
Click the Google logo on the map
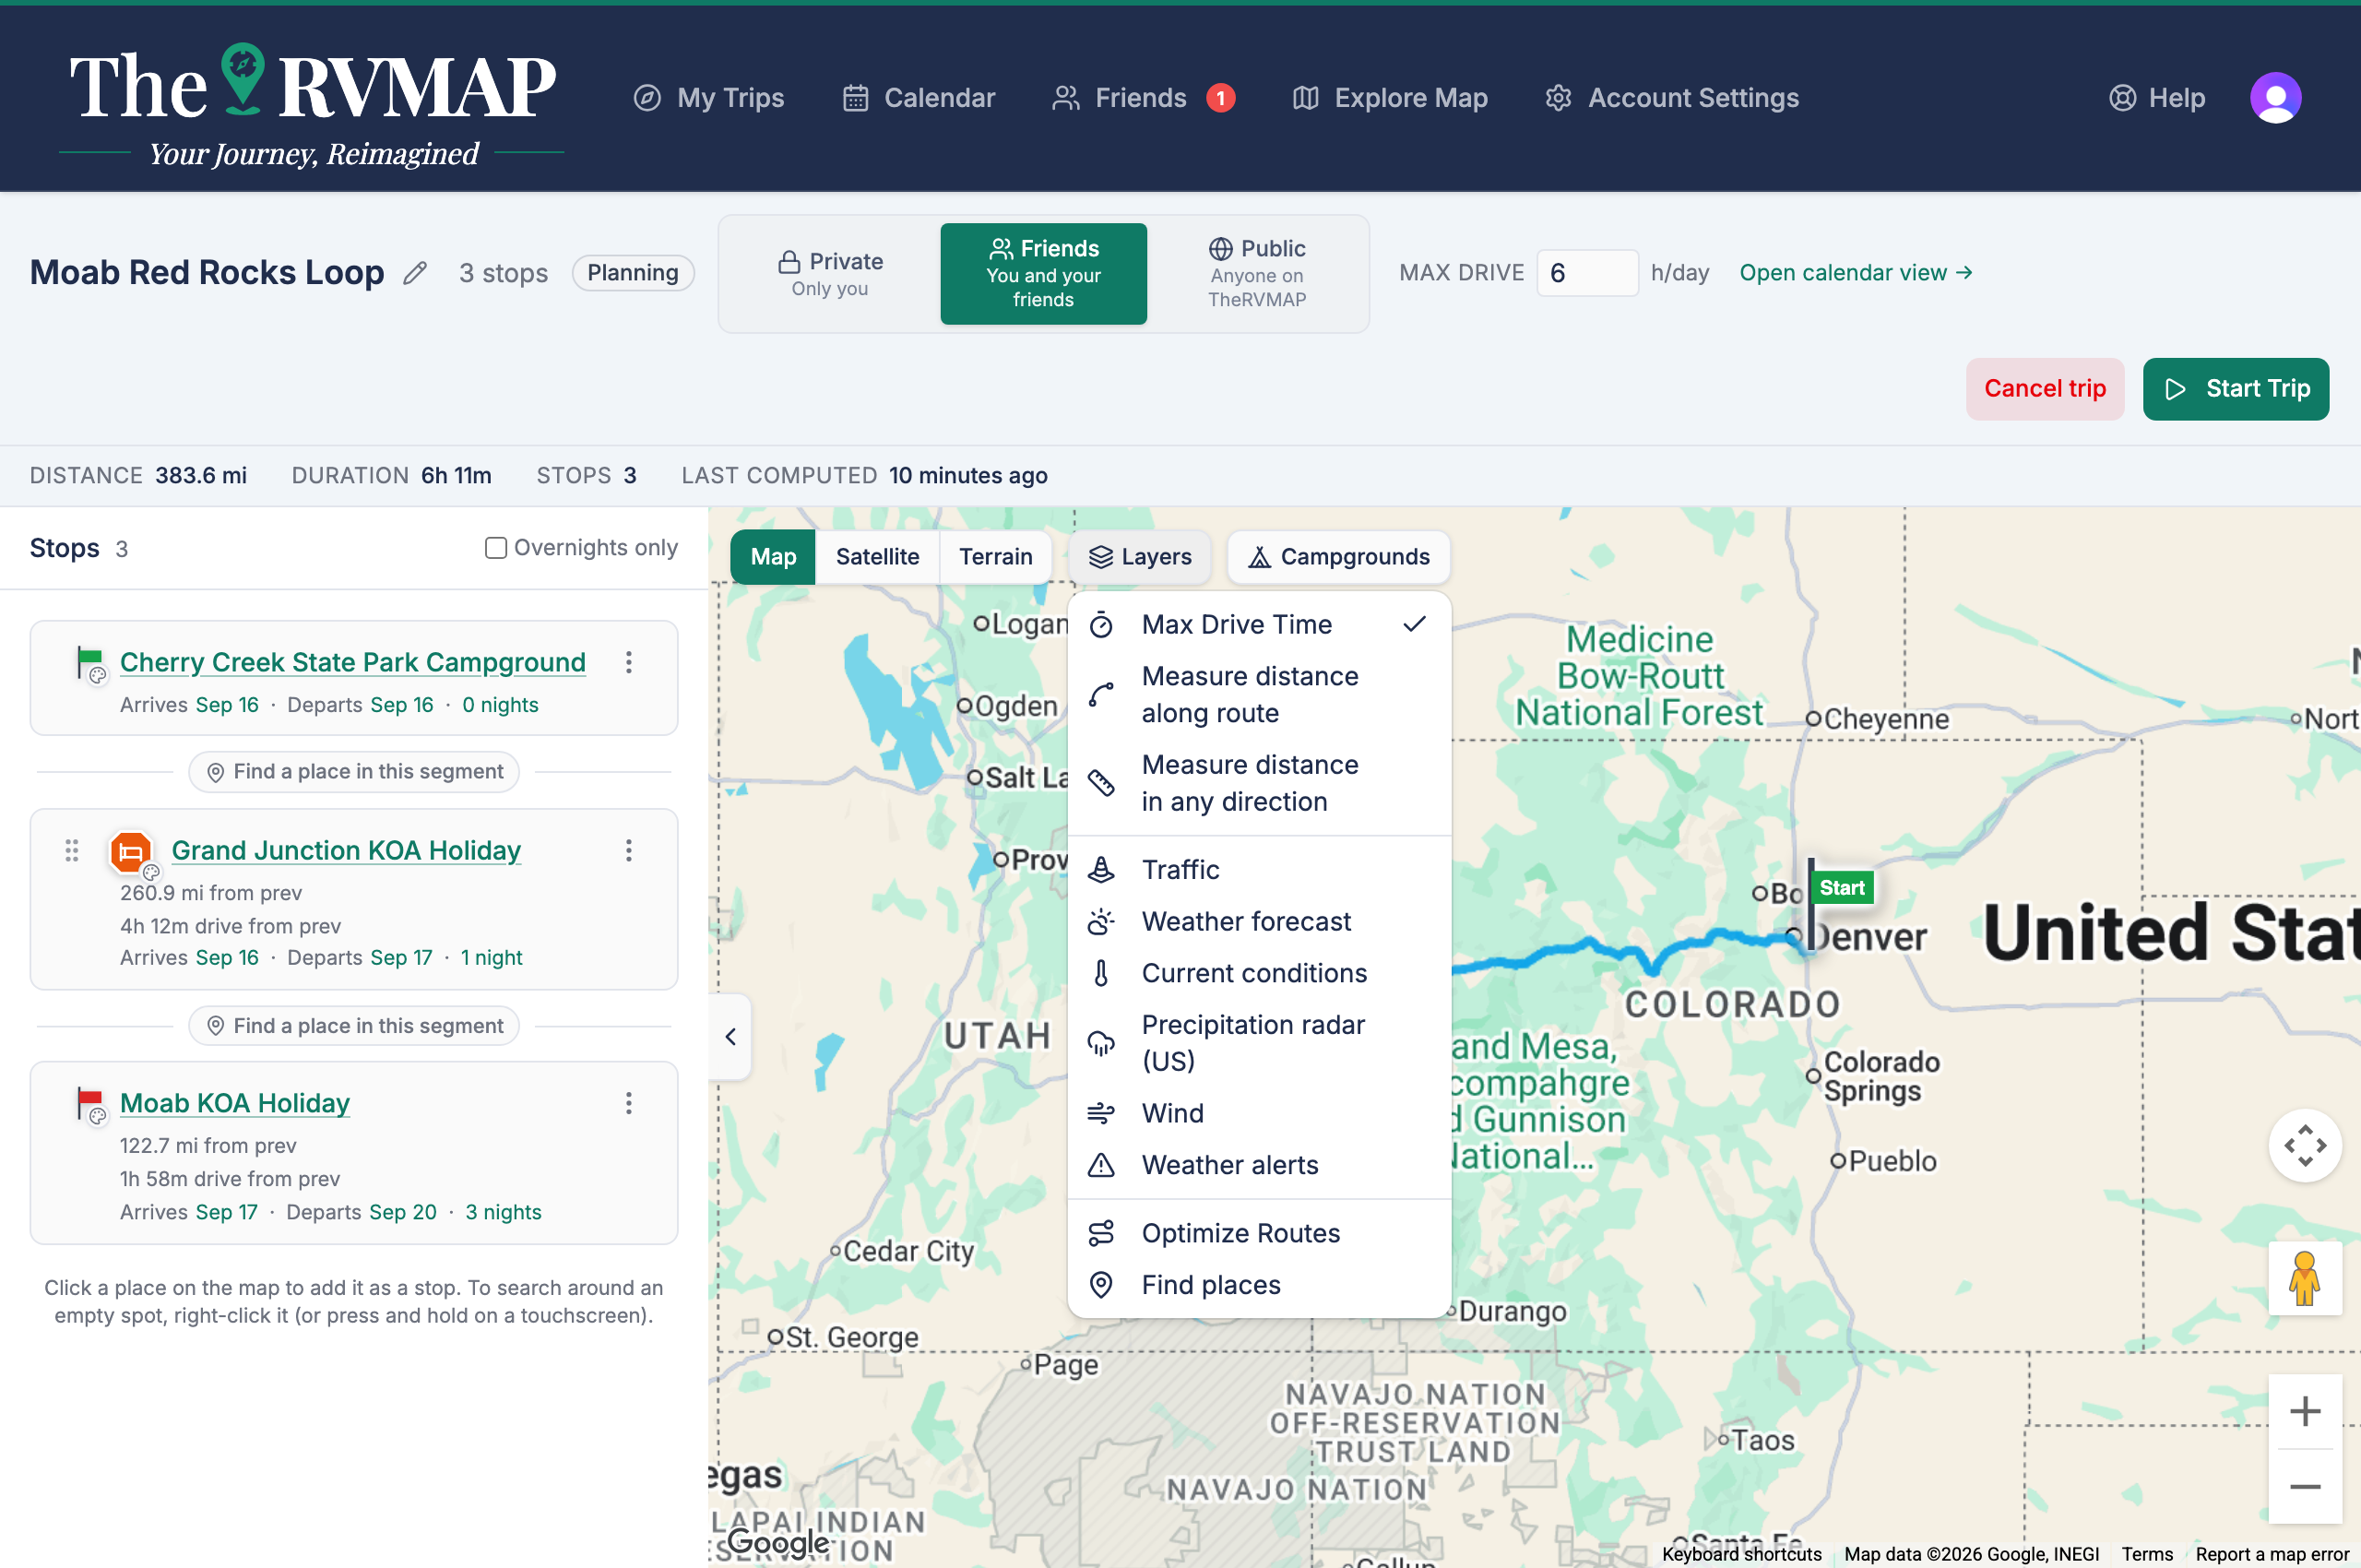click(x=777, y=1542)
